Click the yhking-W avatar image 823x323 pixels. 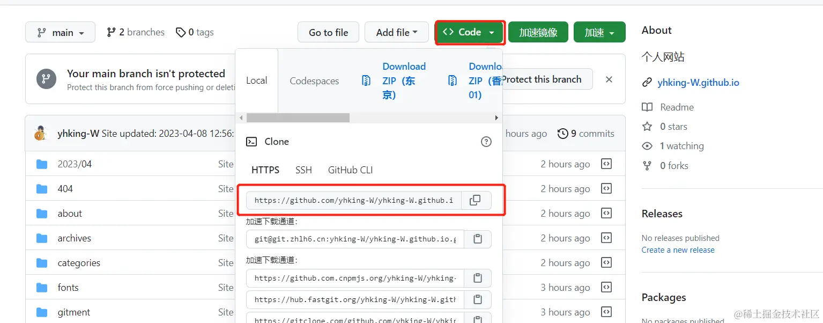point(41,134)
